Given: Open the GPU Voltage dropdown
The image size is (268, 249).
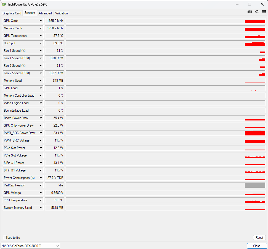Looking at the screenshot, I should point(41,193).
